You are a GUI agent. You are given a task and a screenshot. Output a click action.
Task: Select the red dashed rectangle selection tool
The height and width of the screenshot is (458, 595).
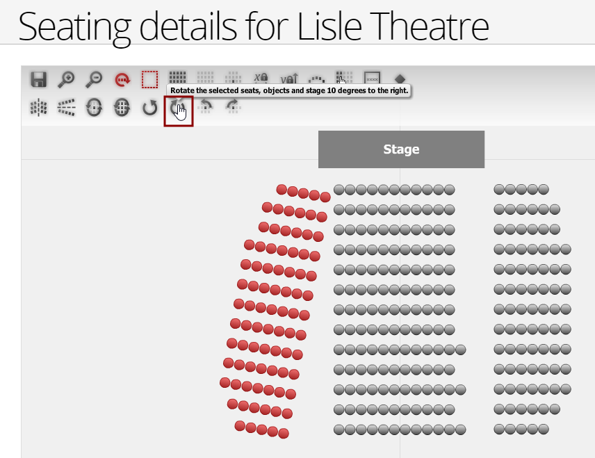149,79
